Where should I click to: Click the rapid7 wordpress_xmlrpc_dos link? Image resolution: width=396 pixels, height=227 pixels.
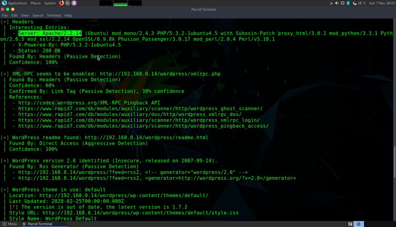click(130, 114)
